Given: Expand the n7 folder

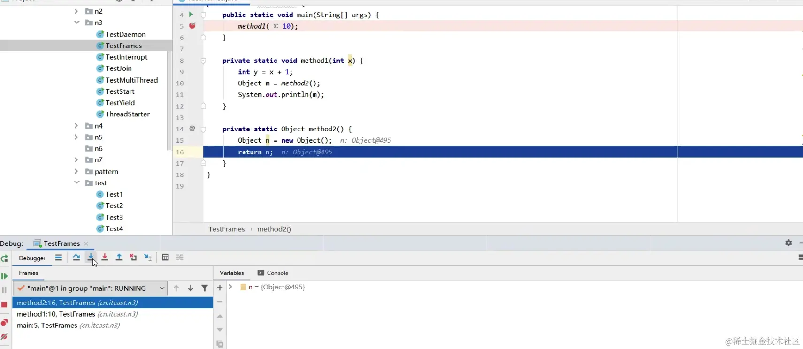Looking at the screenshot, I should (x=76, y=159).
